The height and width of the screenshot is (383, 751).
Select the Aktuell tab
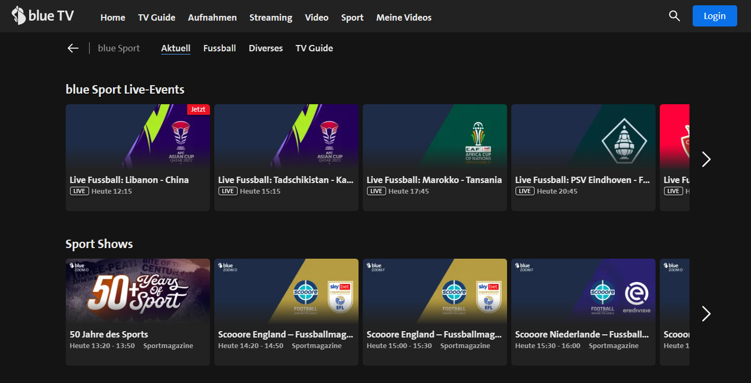176,48
